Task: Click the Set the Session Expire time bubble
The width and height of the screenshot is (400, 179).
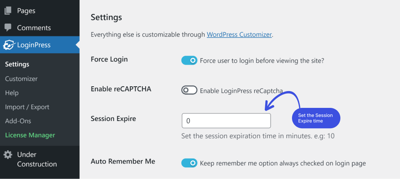Action: tap(316, 118)
